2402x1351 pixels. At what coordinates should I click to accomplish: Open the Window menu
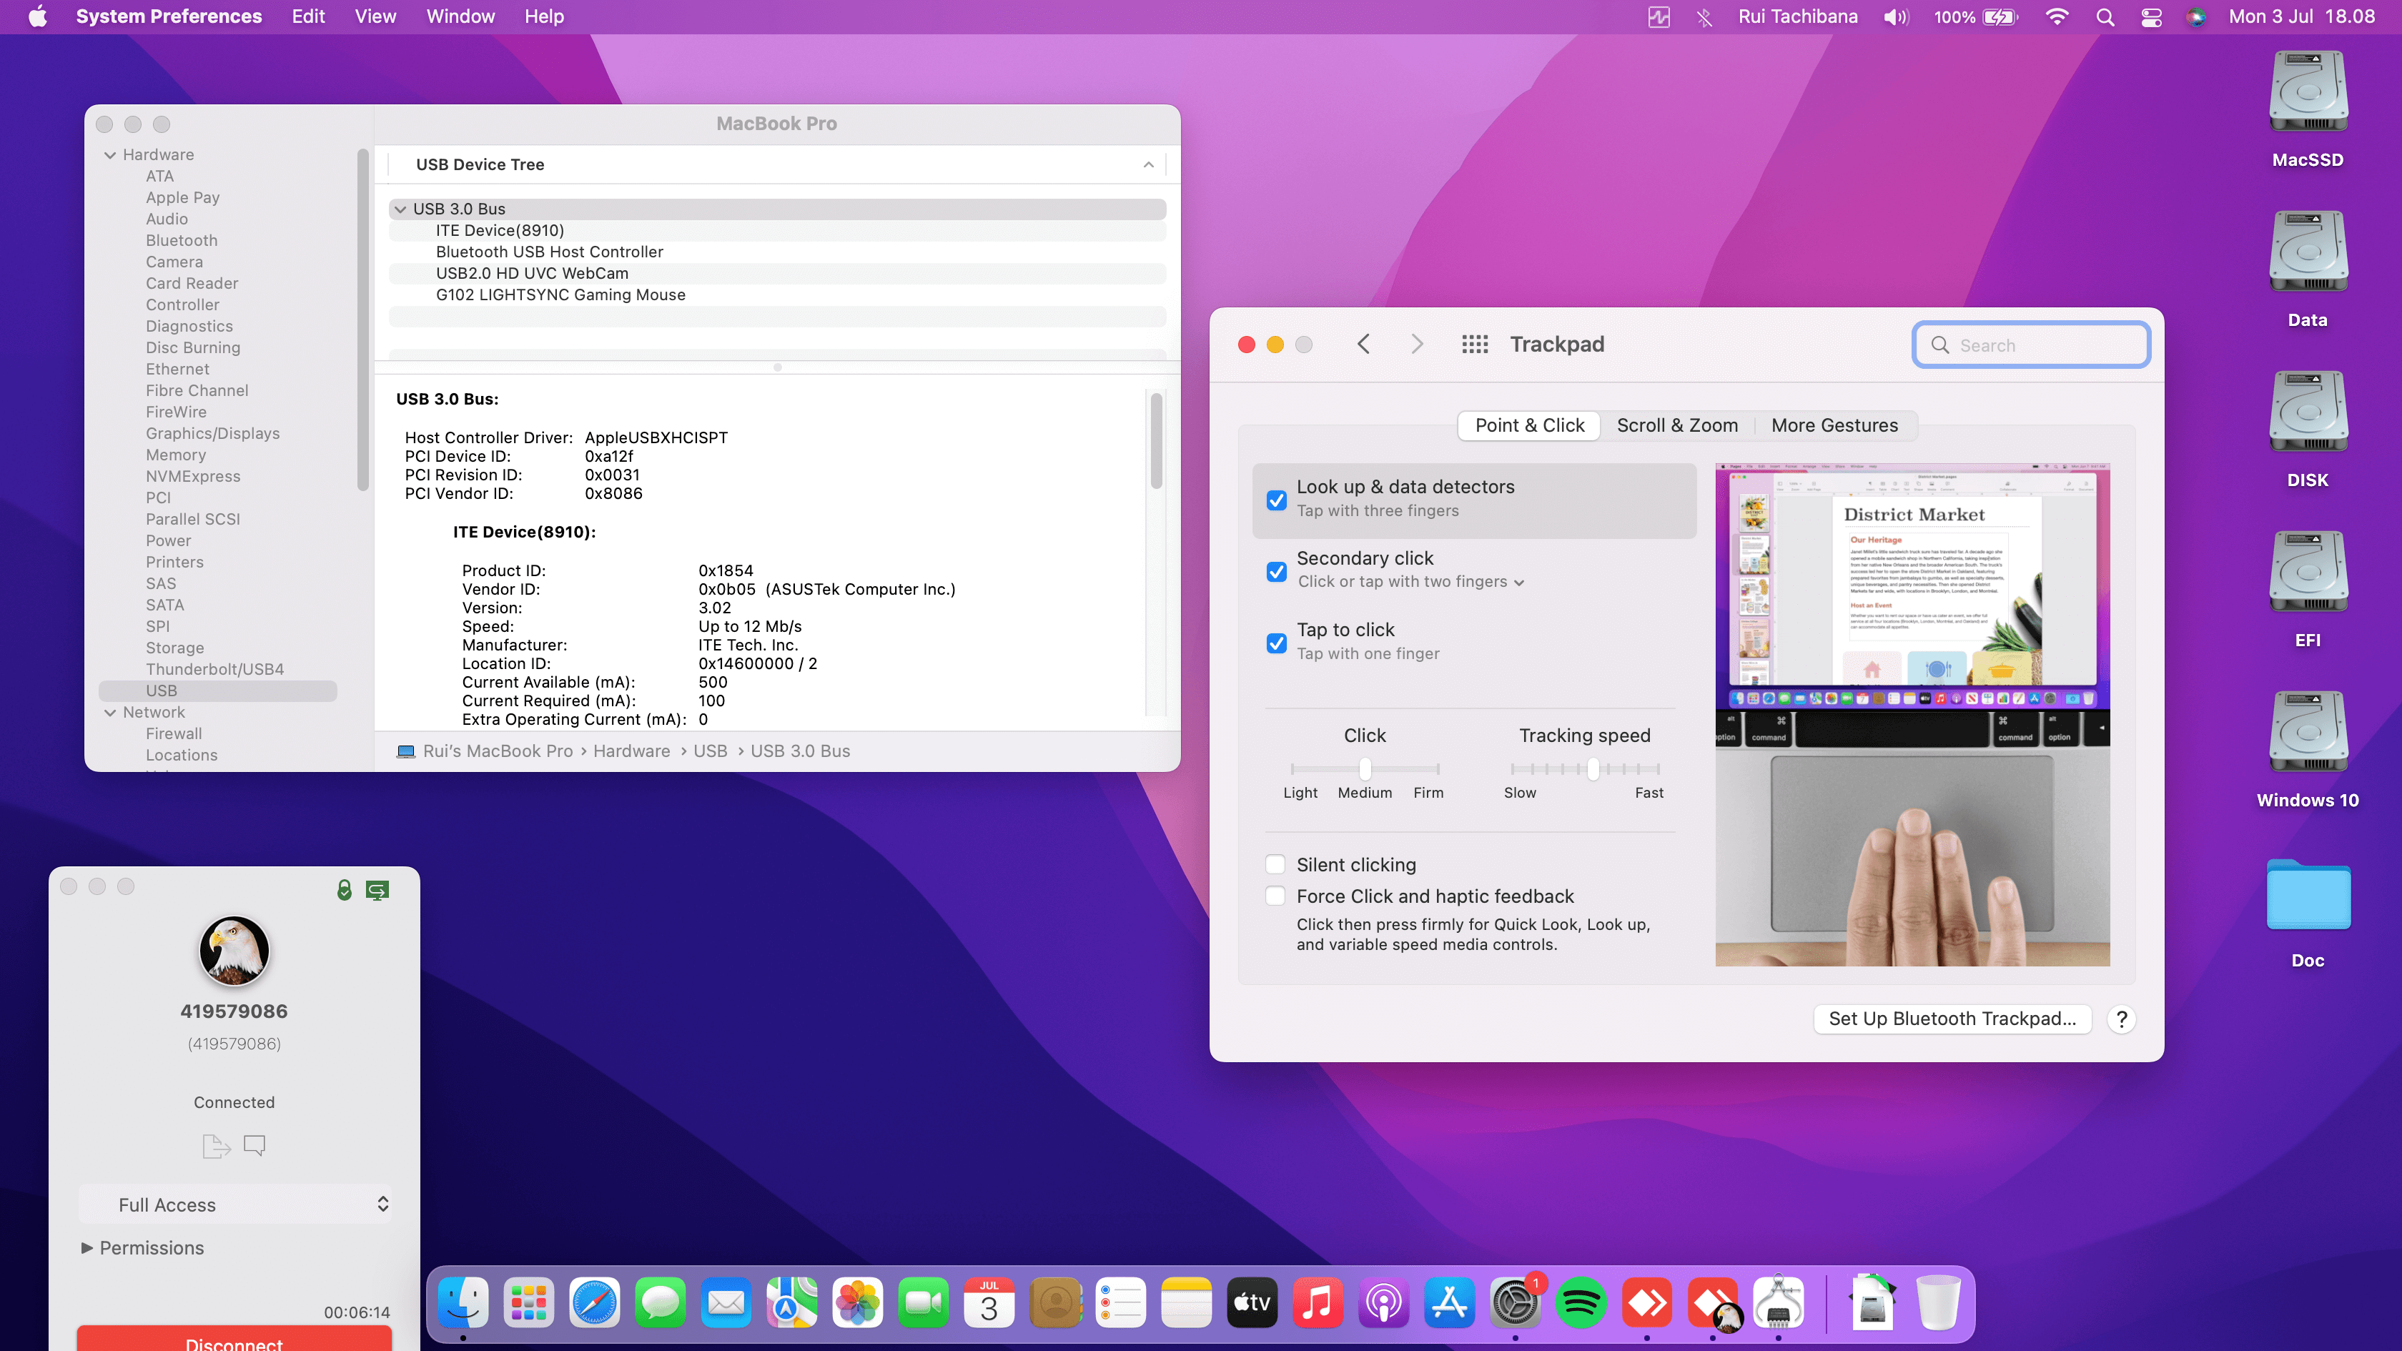click(x=460, y=16)
